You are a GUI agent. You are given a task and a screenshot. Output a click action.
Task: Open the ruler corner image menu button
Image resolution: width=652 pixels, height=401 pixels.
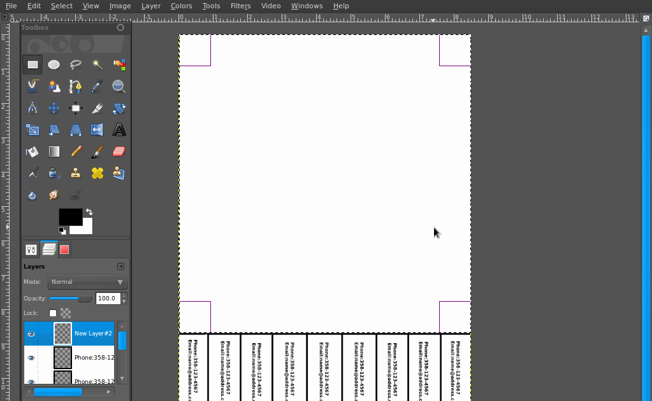click(x=4, y=17)
